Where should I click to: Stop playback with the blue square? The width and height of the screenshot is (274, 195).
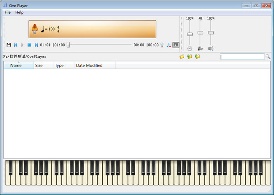[29, 45]
